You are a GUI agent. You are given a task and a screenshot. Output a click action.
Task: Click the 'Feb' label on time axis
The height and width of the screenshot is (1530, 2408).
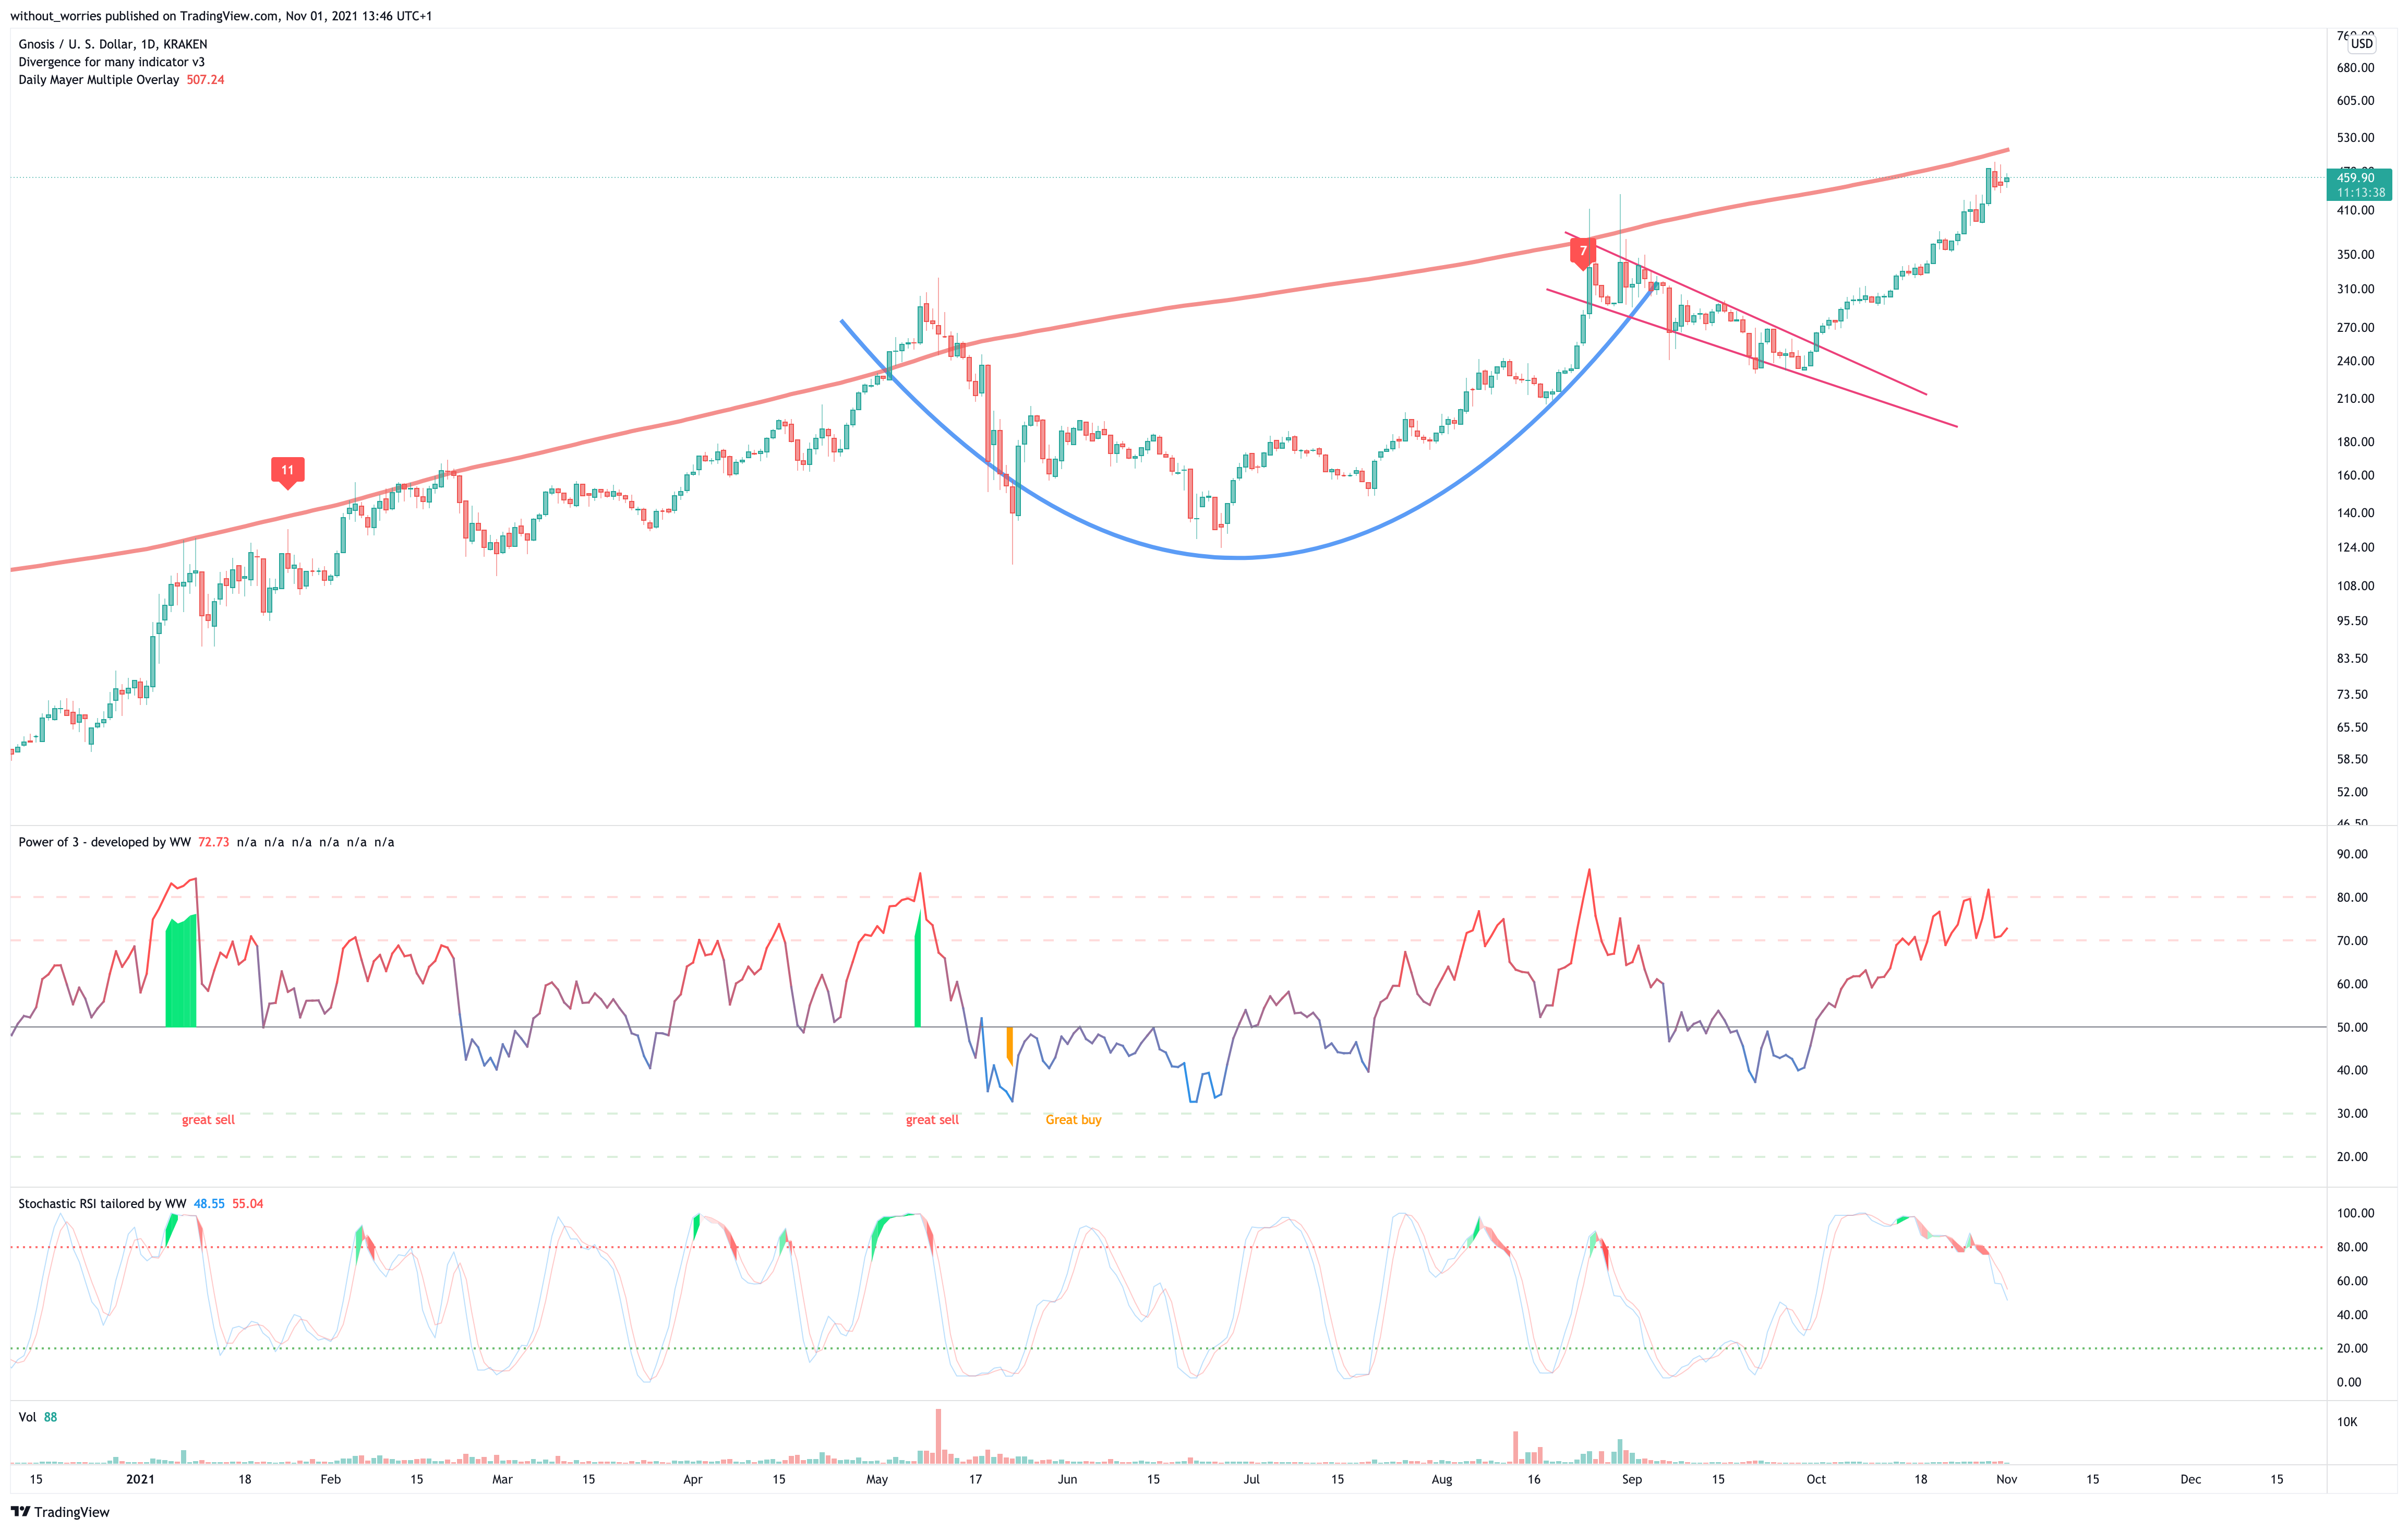(x=330, y=1479)
